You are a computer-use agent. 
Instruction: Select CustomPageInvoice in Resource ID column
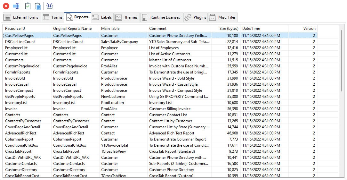(22, 66)
